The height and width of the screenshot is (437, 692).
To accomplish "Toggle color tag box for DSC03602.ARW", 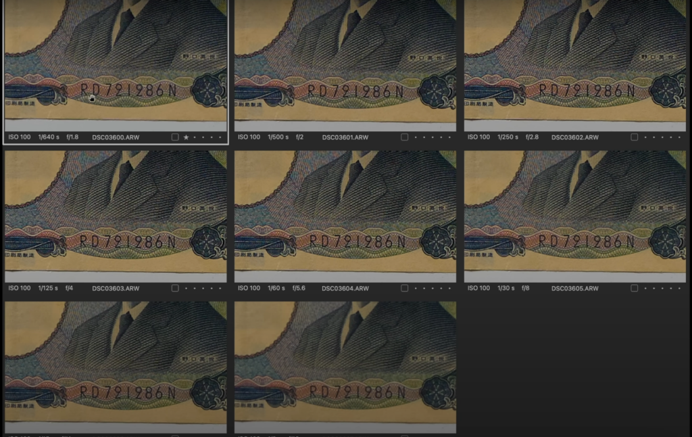I will click(634, 137).
